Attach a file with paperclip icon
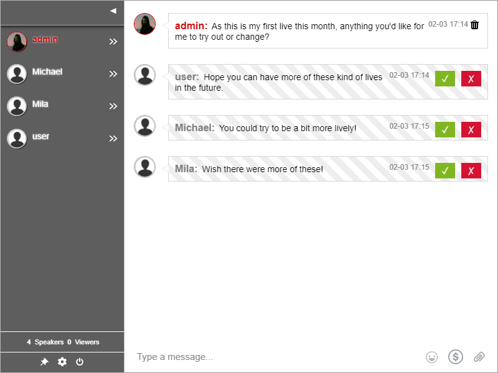The image size is (498, 373). click(x=479, y=357)
